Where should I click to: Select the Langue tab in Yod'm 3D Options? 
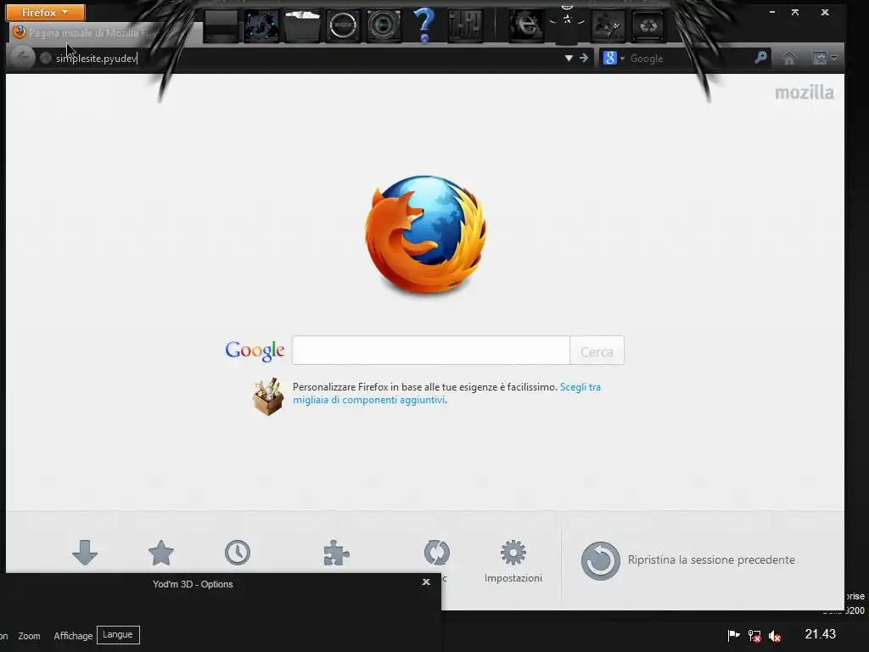click(118, 635)
